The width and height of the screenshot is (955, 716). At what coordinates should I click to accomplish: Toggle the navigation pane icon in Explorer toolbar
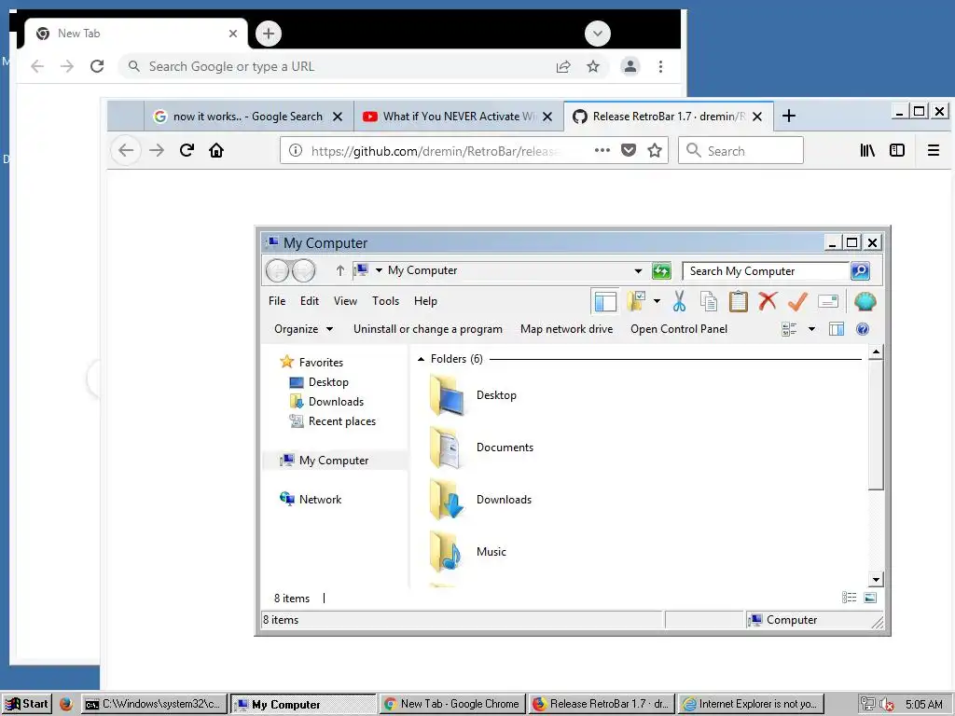(604, 301)
